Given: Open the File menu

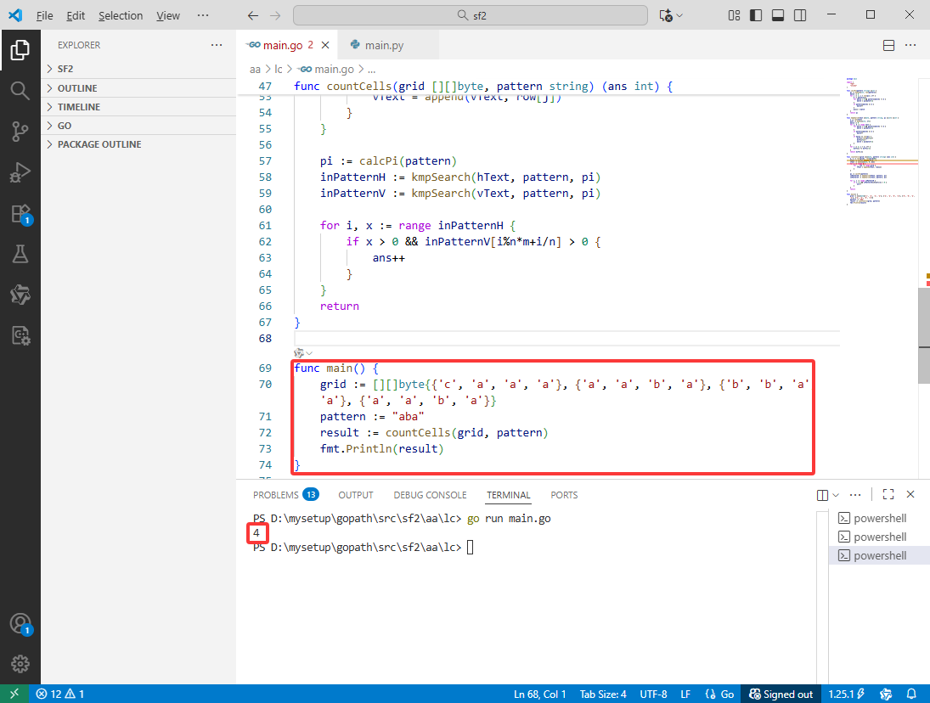Looking at the screenshot, I should pos(44,15).
